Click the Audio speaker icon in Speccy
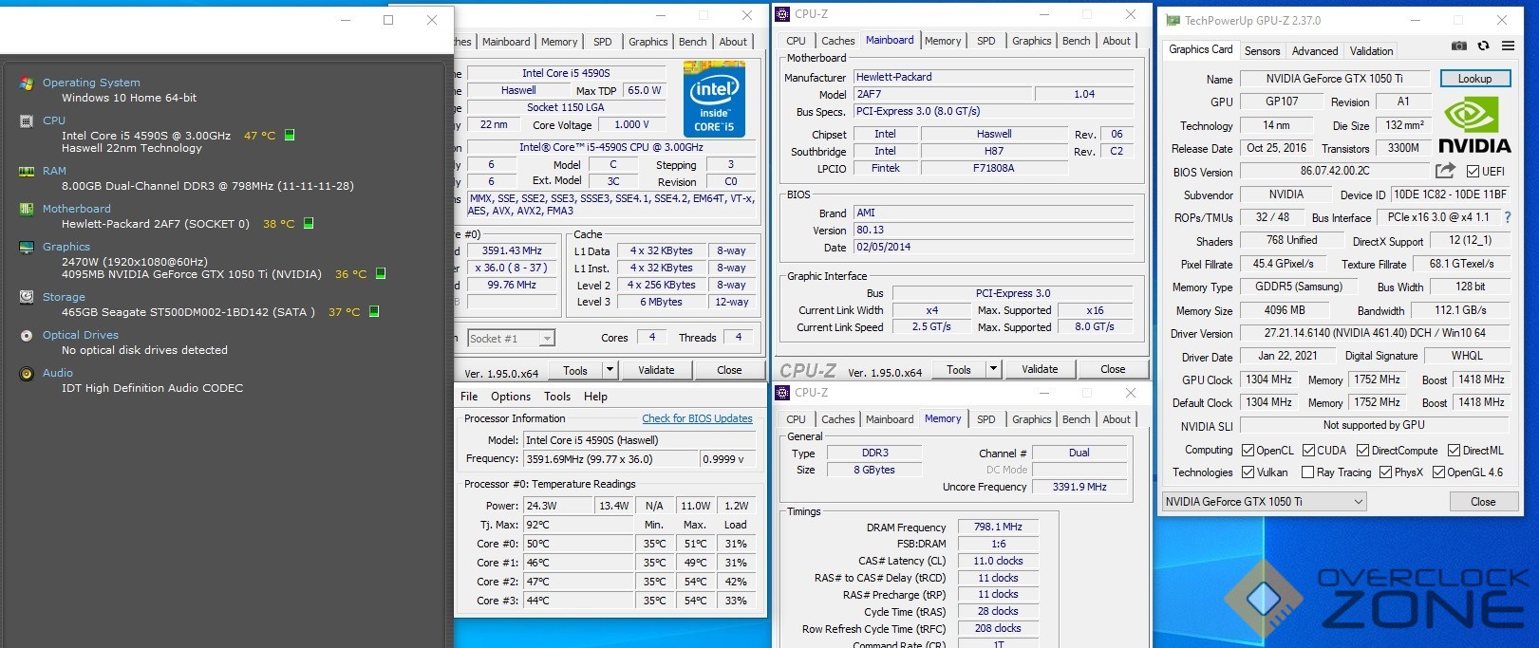 click(x=27, y=374)
